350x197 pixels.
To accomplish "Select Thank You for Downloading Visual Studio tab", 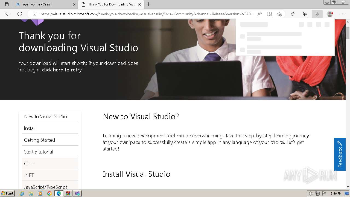I will [x=111, y=4].
